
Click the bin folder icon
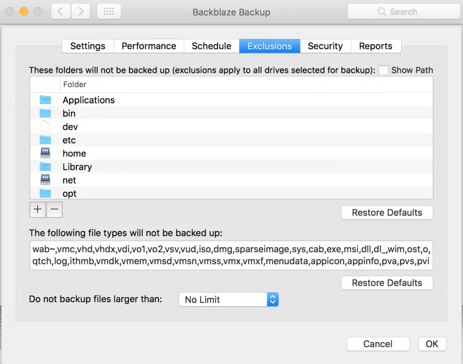(45, 113)
